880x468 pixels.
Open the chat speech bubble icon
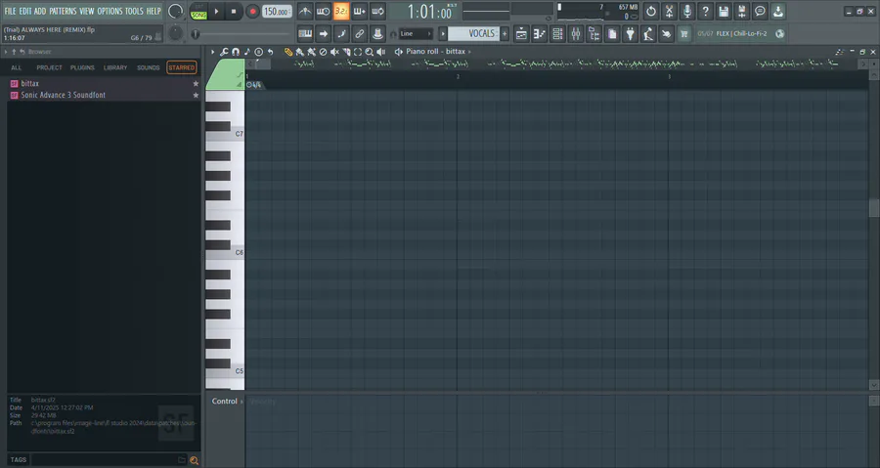760,11
